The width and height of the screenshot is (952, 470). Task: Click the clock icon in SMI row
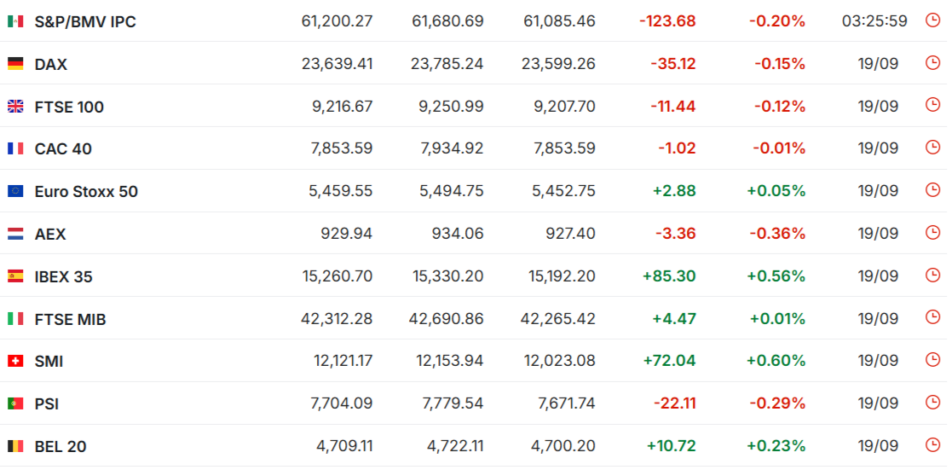coord(932,361)
